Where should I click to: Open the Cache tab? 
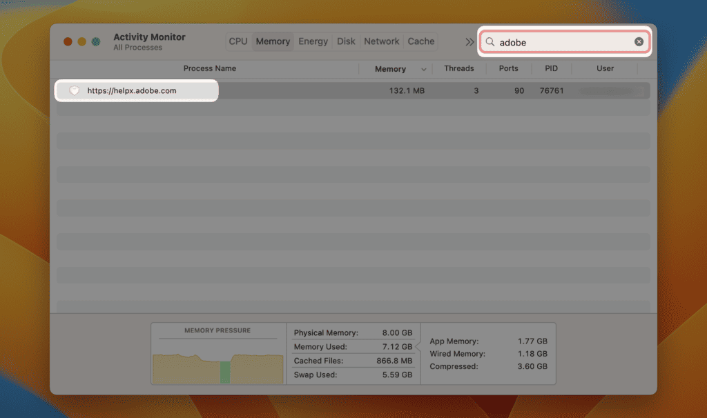point(420,41)
